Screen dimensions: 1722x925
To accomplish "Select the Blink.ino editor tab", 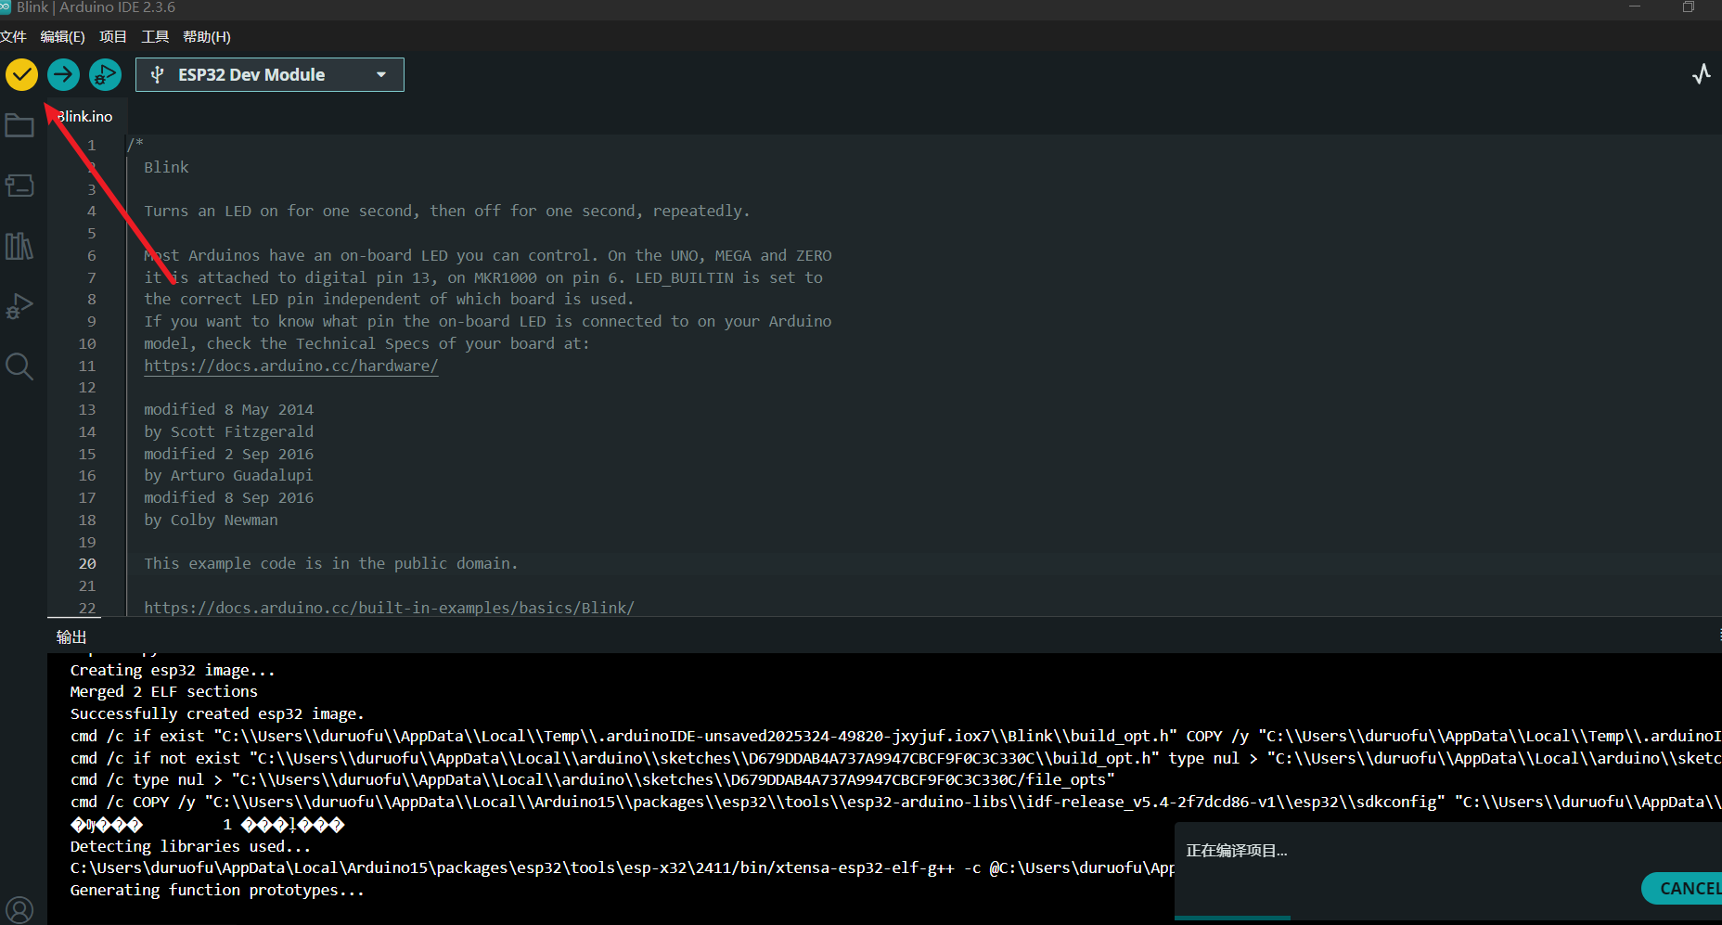I will pos(85,117).
